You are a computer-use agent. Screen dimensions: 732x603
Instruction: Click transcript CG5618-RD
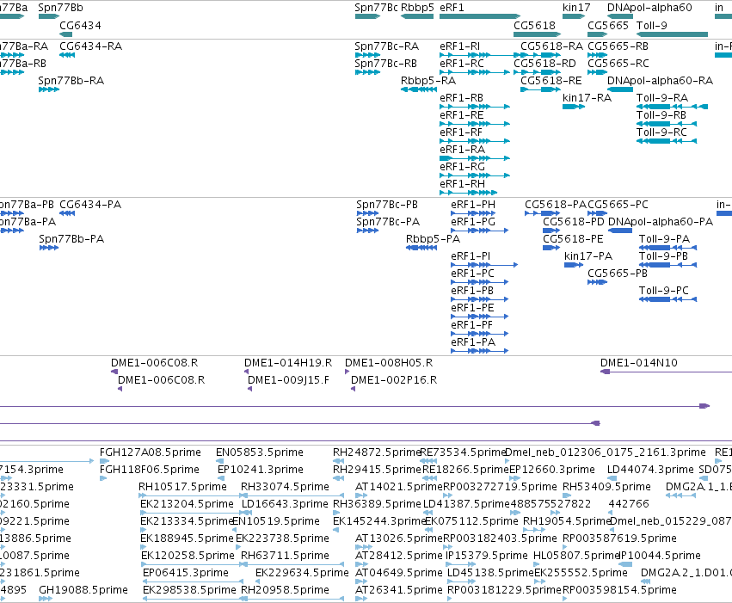[x=544, y=64]
